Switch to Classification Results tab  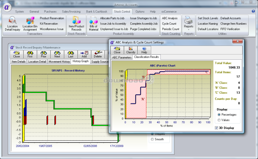pos(146,57)
